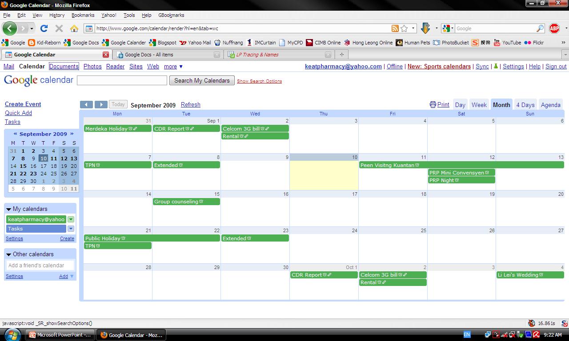Click Show Search Options link
The height and width of the screenshot is (341, 569).
point(259,81)
